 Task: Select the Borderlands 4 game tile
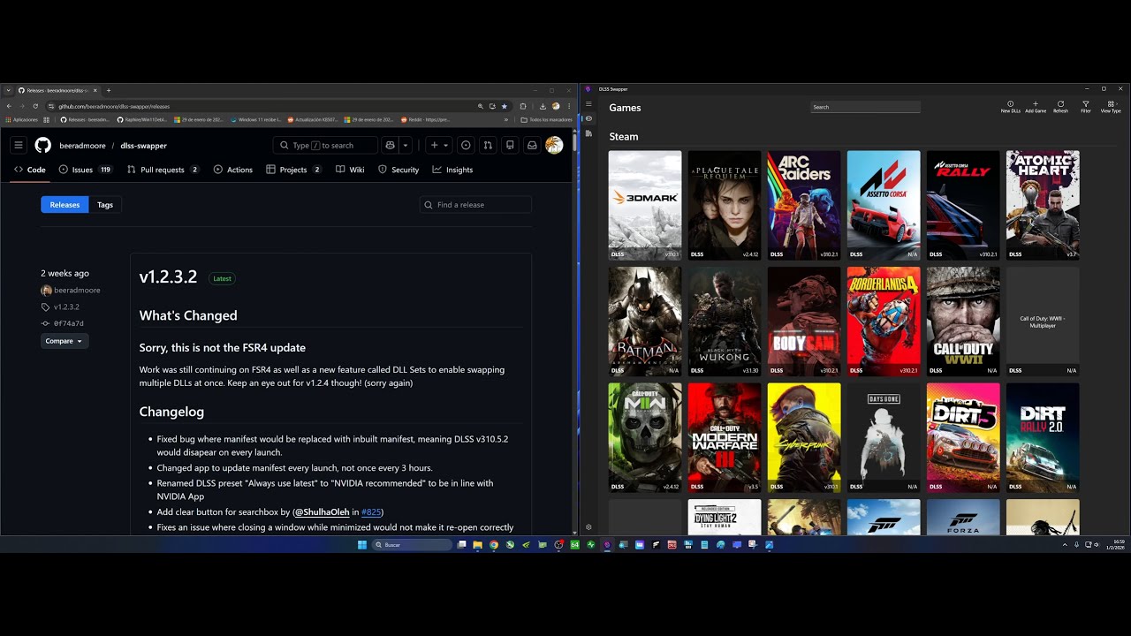[884, 322]
